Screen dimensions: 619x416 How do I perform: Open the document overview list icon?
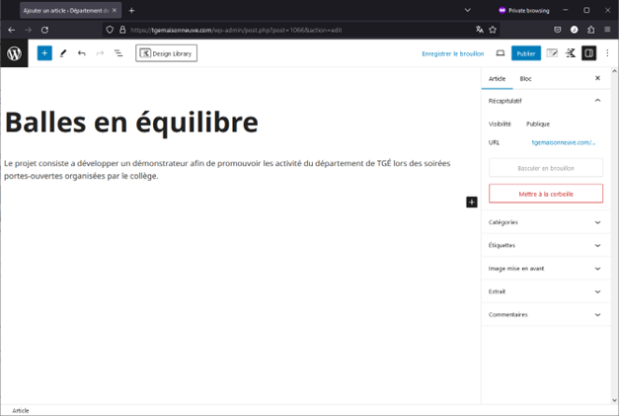tap(118, 53)
